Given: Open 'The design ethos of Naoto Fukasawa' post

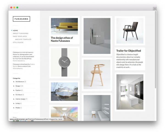Looking at the screenshot, I should [62, 39].
